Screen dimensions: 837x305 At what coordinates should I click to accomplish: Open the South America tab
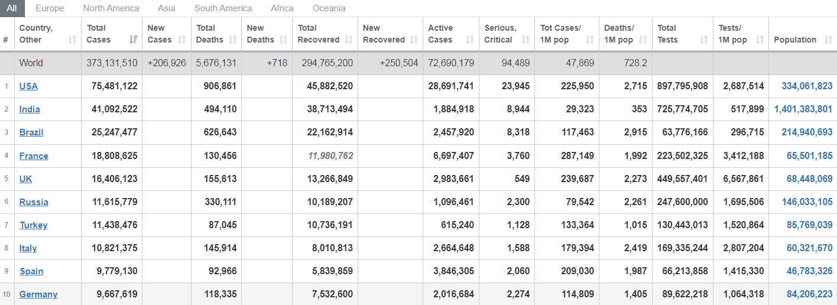click(x=223, y=8)
